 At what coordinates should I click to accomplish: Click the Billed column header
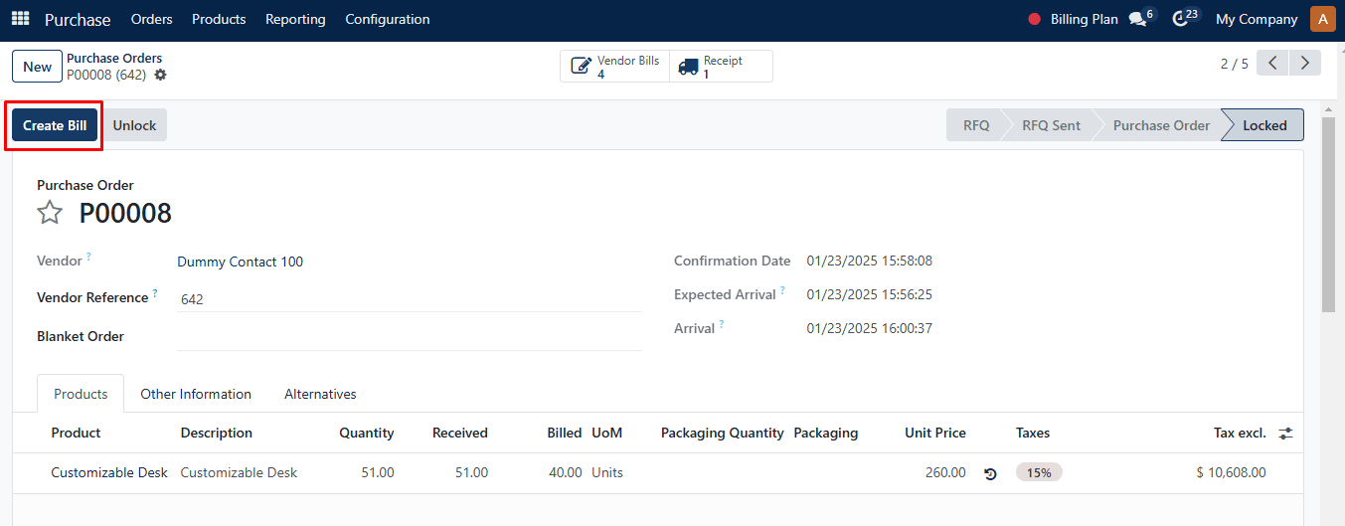pos(565,433)
